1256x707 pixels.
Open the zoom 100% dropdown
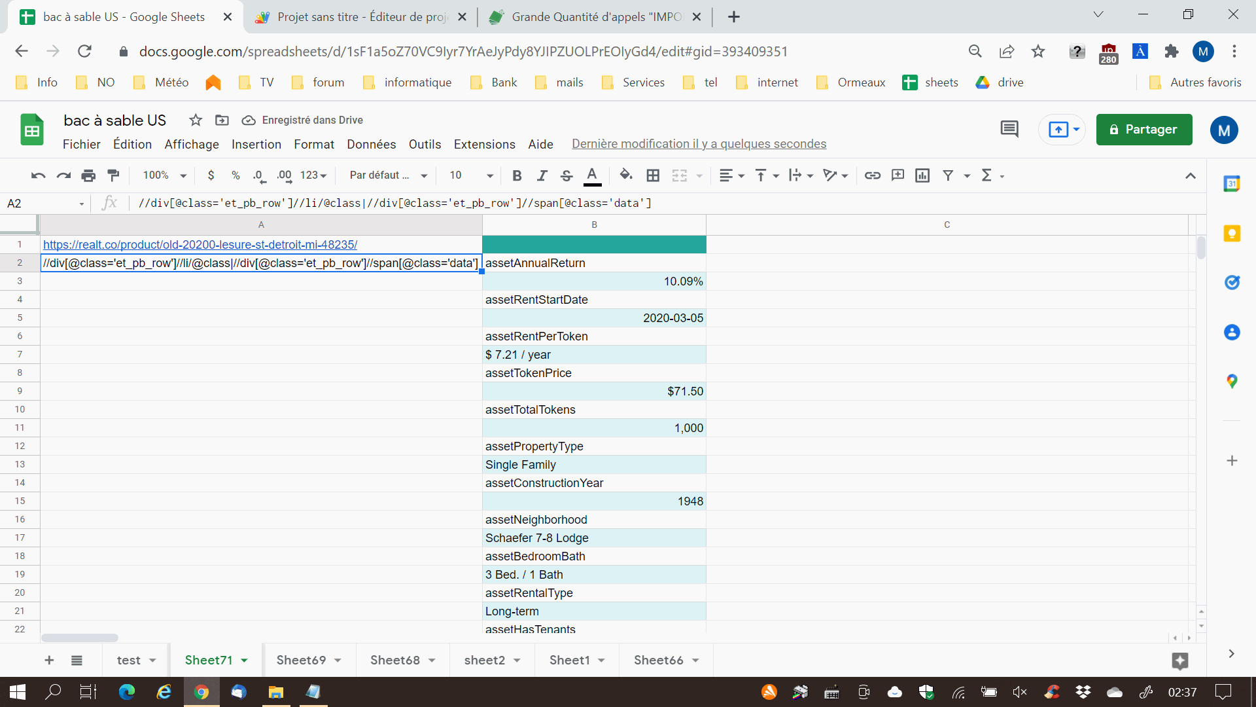point(165,175)
